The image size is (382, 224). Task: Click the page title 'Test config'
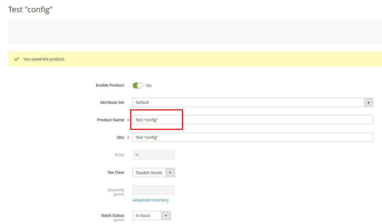click(30, 9)
